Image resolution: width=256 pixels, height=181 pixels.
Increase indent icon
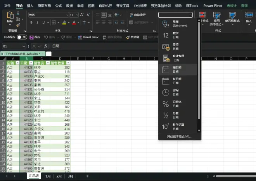coord(123,22)
